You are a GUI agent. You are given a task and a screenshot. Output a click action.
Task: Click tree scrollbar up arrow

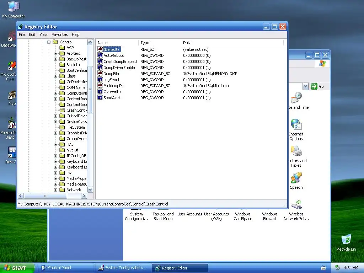90,42
